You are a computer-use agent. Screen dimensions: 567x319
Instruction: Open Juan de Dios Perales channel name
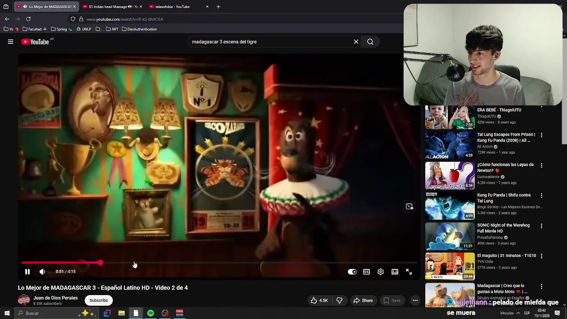tap(55, 298)
